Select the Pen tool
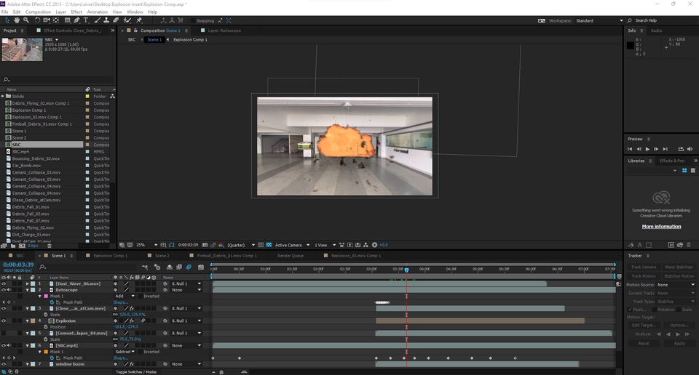This screenshot has width=699, height=375. pos(76,20)
